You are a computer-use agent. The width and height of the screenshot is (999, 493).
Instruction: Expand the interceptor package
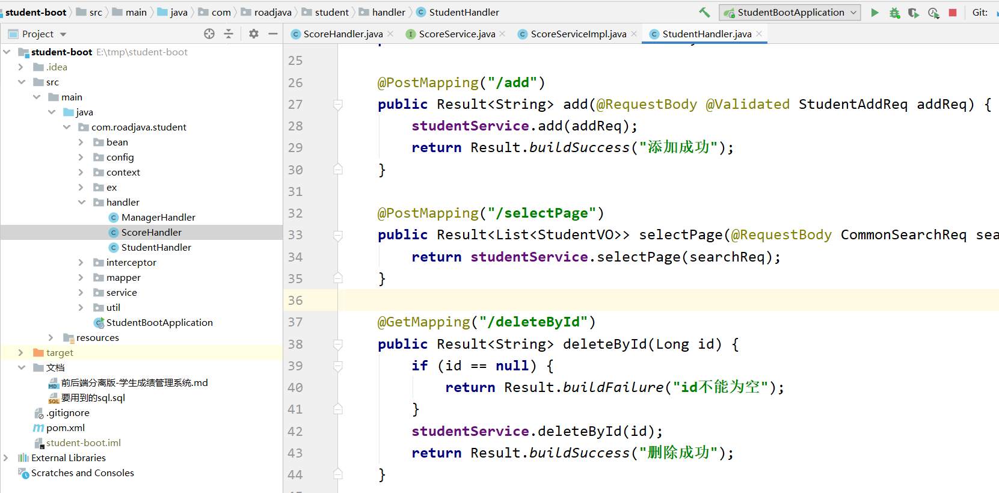[x=81, y=263]
